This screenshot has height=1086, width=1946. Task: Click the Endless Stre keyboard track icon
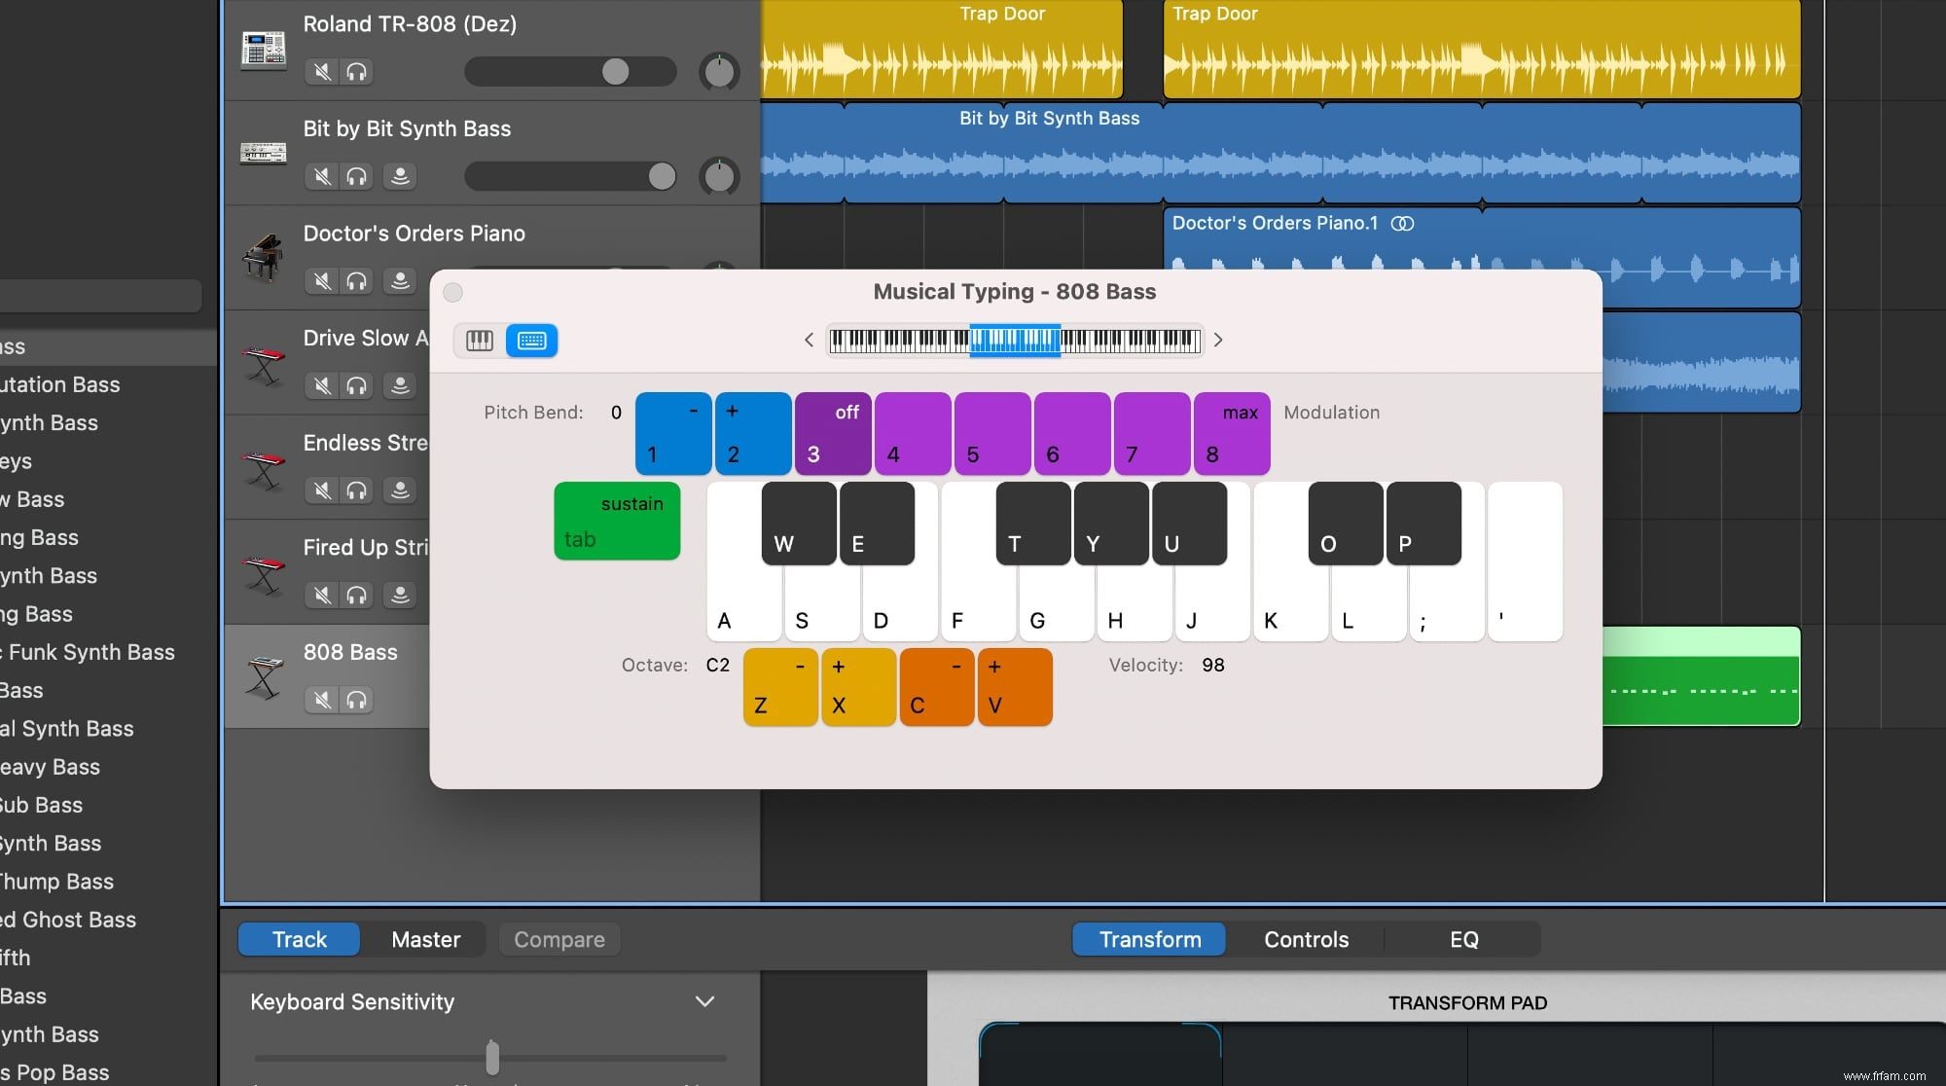pyautogui.click(x=264, y=469)
